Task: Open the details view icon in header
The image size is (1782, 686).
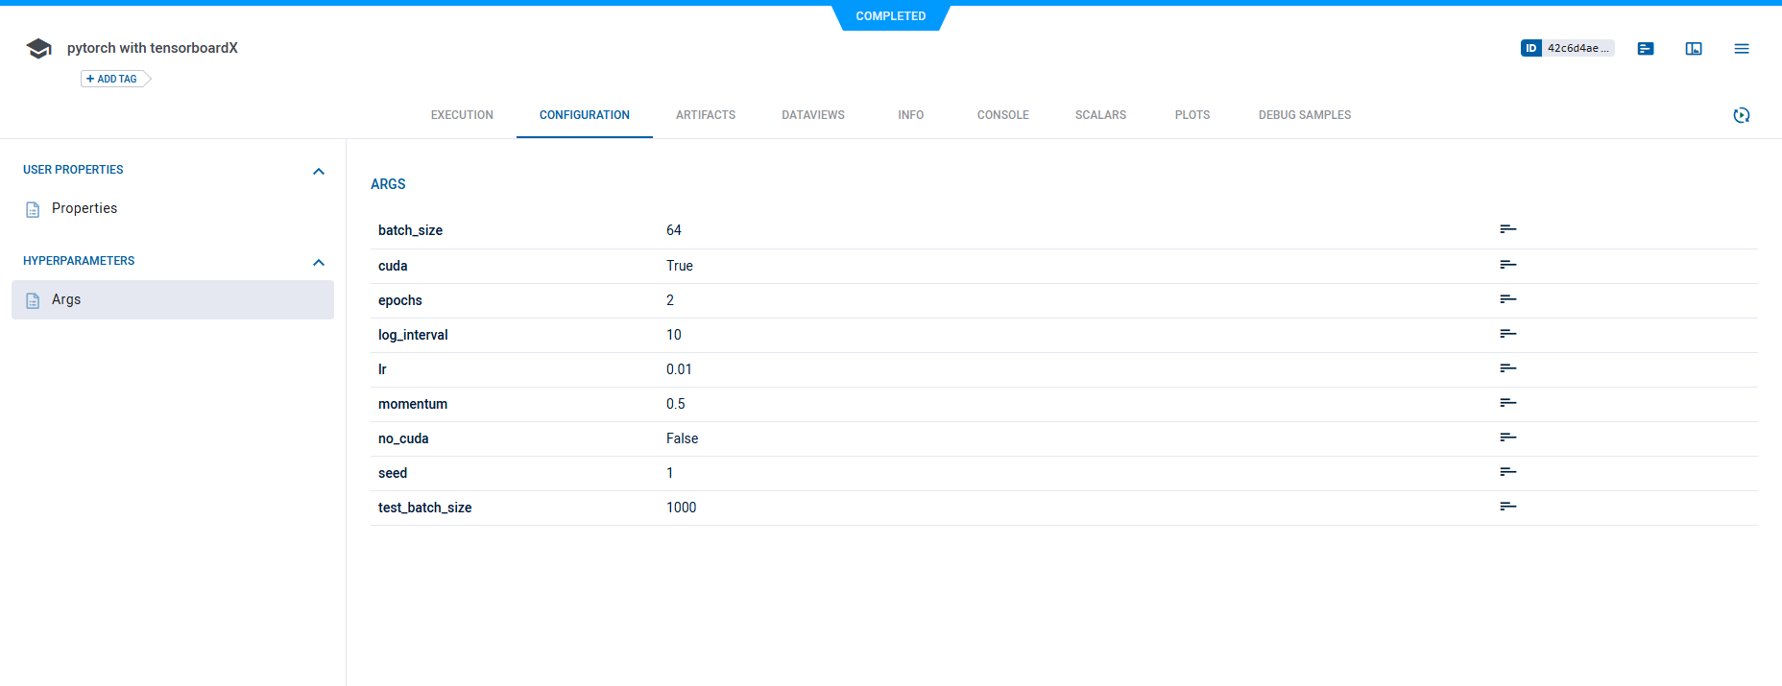Action: [x=1646, y=49]
